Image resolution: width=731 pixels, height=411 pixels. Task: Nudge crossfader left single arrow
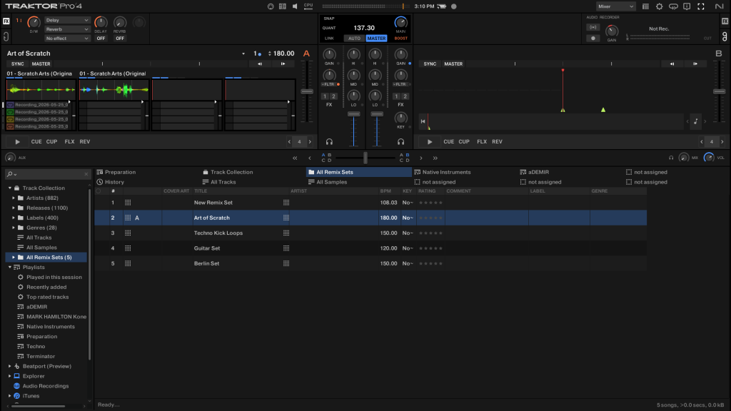(x=310, y=158)
